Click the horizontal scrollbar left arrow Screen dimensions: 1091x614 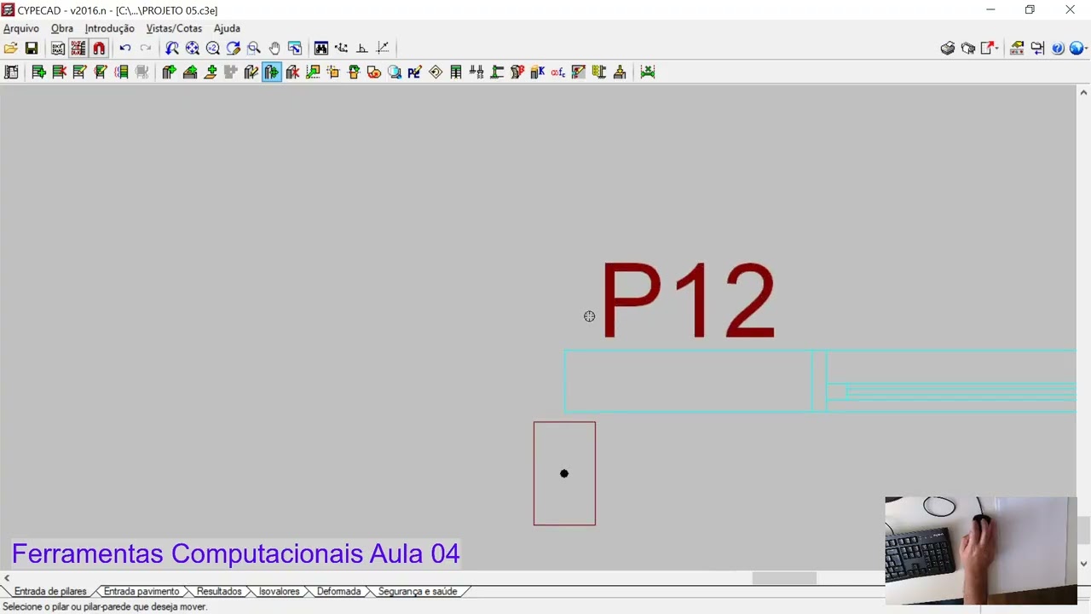(x=7, y=578)
